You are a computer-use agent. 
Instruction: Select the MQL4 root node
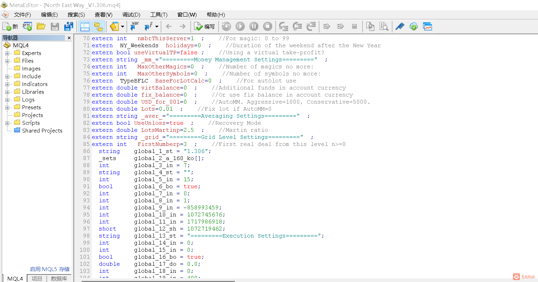point(21,45)
